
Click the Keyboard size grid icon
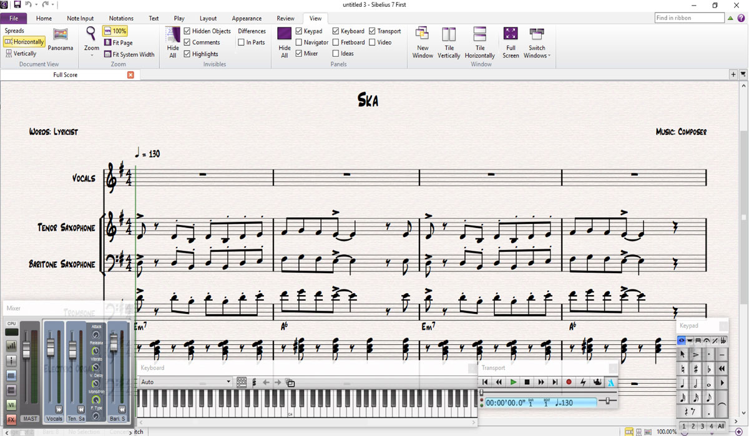tap(242, 382)
